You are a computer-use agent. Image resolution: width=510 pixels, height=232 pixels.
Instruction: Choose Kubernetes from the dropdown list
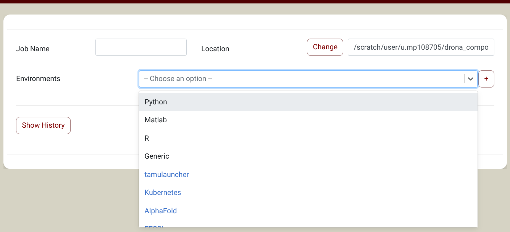coord(308,193)
